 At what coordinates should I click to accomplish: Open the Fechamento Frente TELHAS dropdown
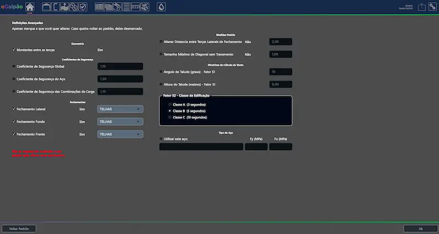(120, 134)
